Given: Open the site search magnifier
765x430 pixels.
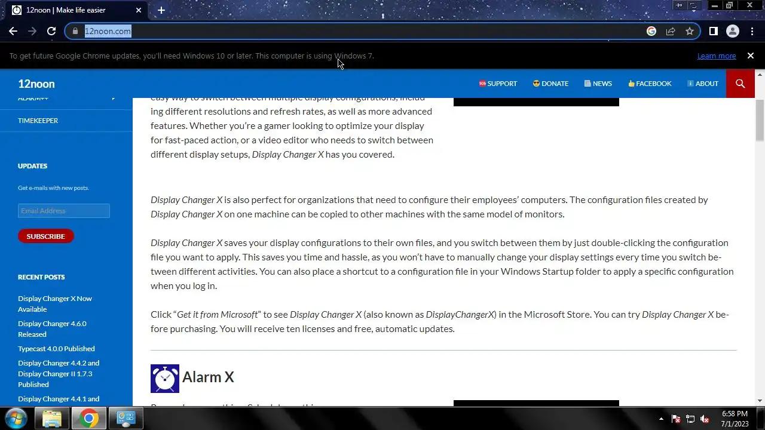Looking at the screenshot, I should pos(740,84).
